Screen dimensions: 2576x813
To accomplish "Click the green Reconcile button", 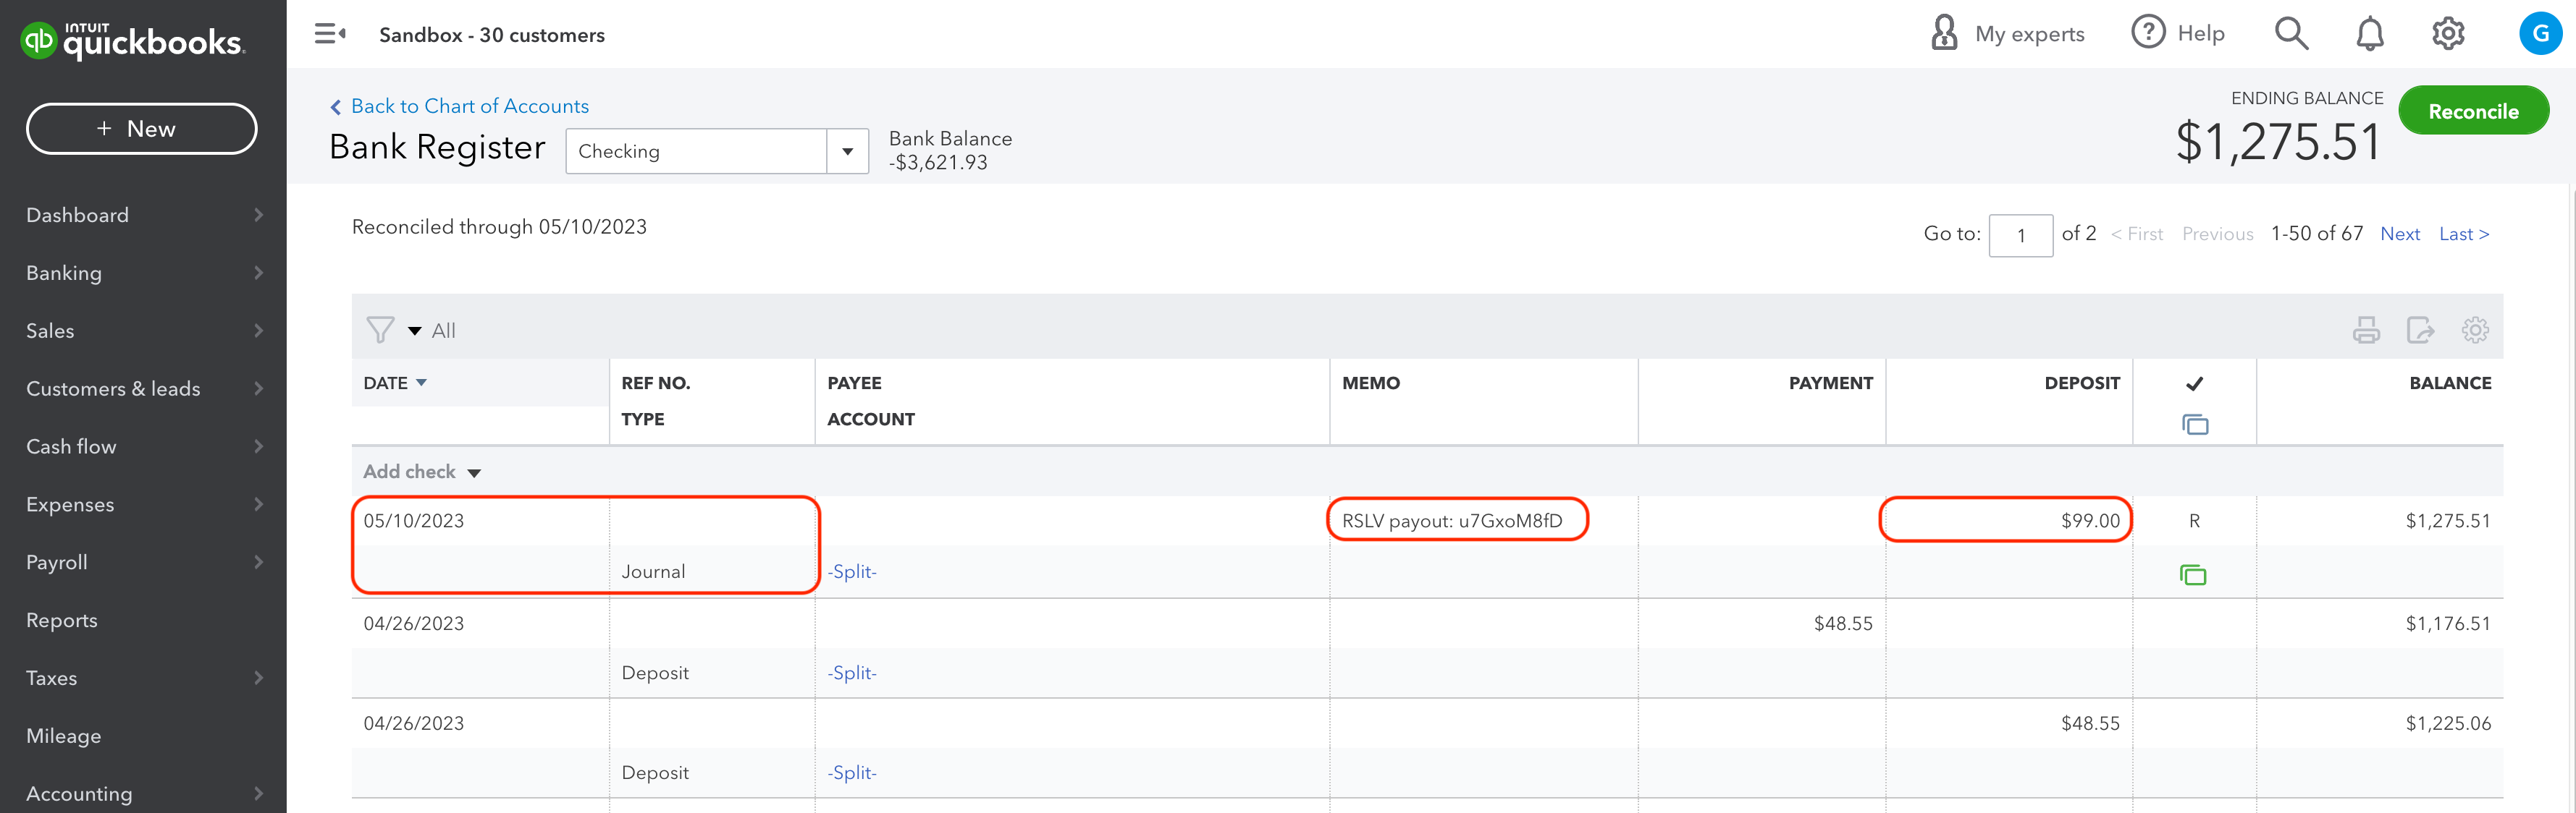I will coord(2473,111).
